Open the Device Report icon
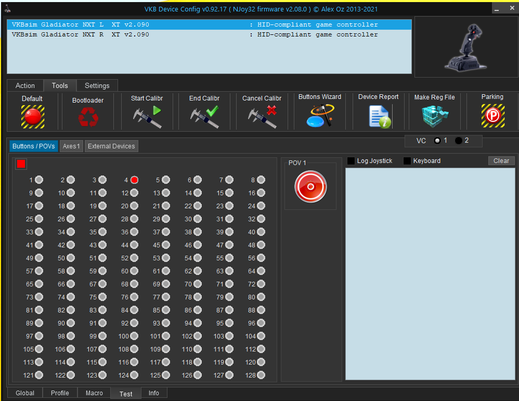 point(380,117)
